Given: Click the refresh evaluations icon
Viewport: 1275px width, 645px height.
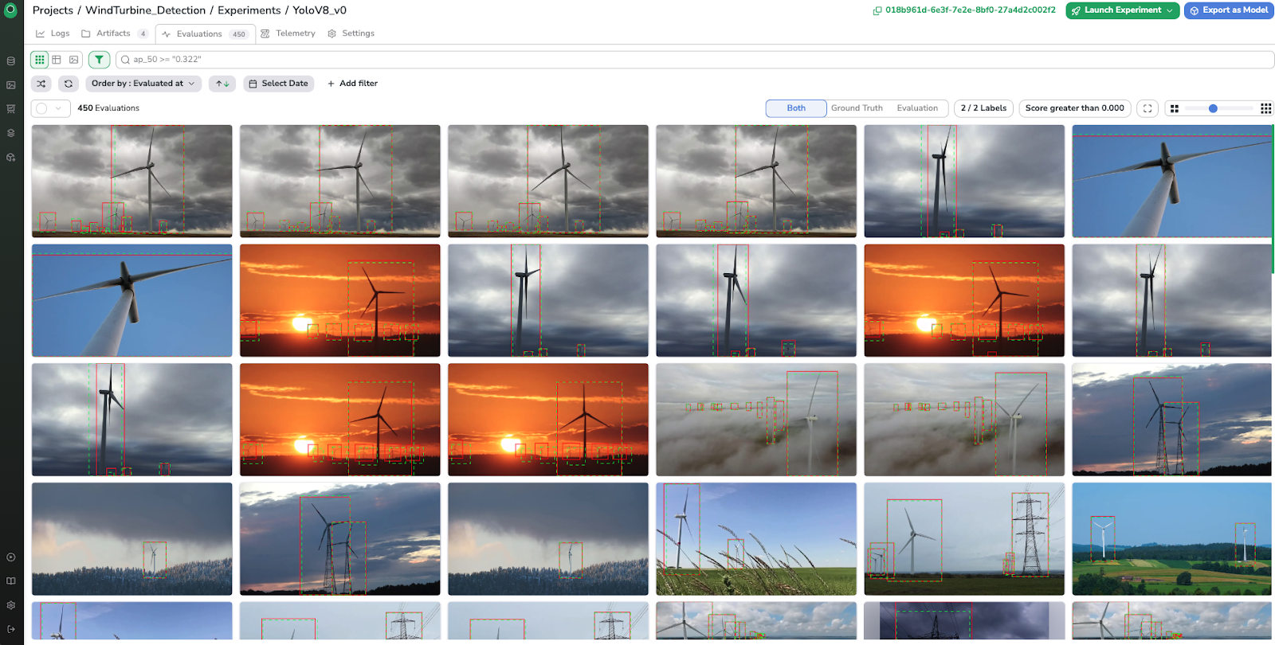Looking at the screenshot, I should coord(69,84).
